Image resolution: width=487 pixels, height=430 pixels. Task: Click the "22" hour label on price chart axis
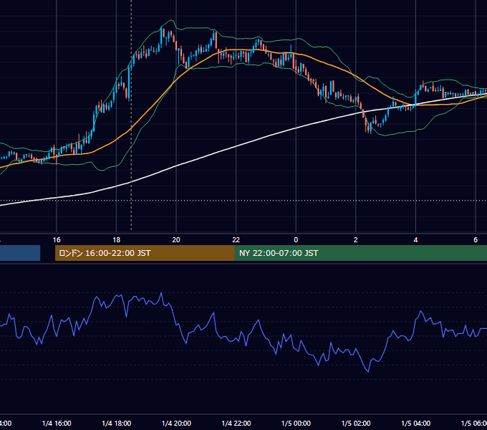point(236,240)
